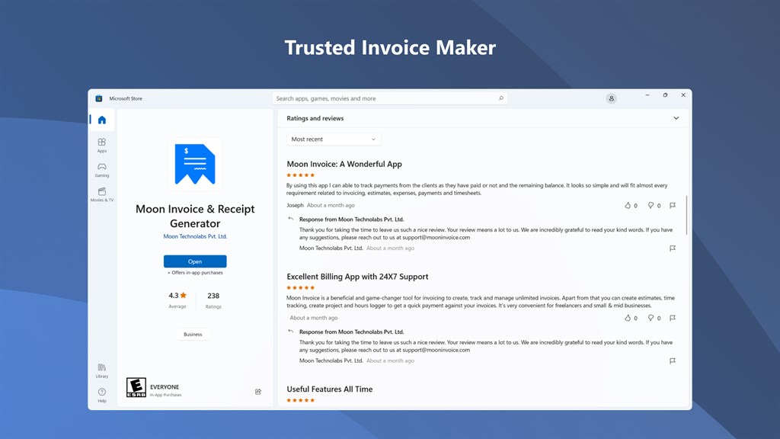The width and height of the screenshot is (780, 439).
Task: Click the Microsoft Store logo icon
Action: [99, 98]
